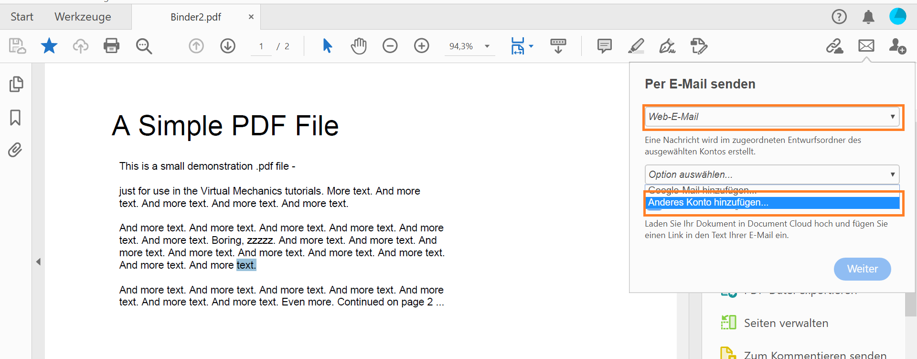Choose the highlighter pen tool

636,46
